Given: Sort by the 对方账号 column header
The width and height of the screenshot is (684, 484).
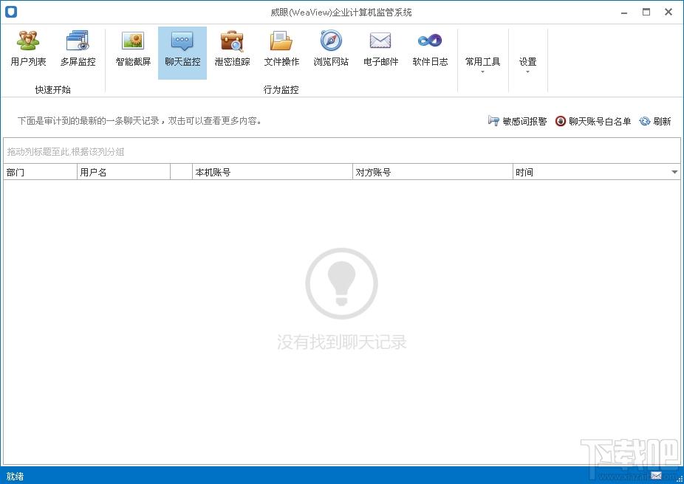Looking at the screenshot, I should tap(432, 173).
